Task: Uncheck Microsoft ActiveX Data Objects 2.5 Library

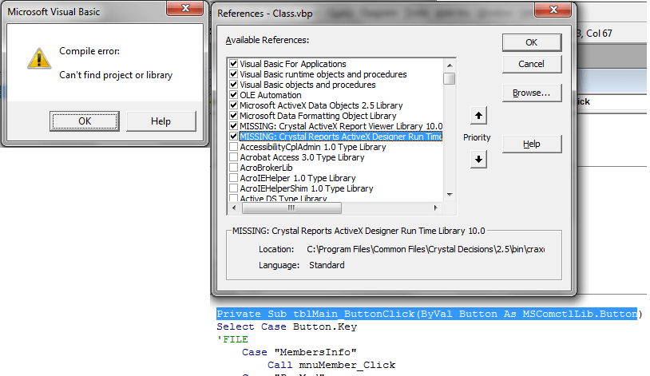Action: tap(233, 105)
